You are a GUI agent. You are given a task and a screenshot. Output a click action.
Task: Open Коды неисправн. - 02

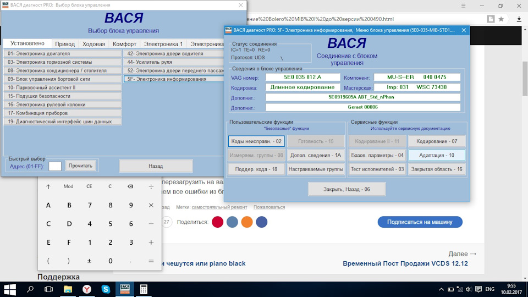pos(256,141)
